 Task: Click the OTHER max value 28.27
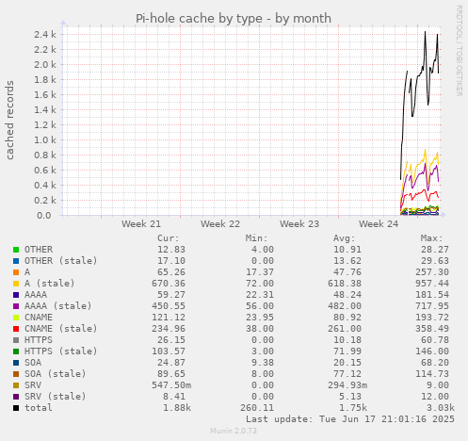coord(435,250)
